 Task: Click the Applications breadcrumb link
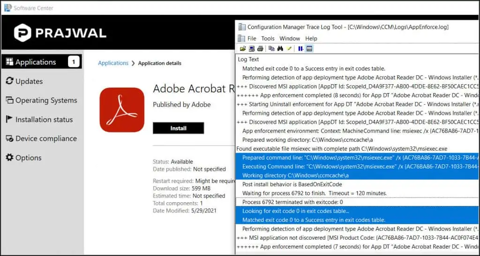coord(113,63)
